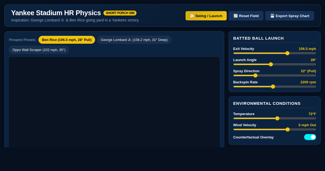Click the Prospect Presets label

(22, 40)
